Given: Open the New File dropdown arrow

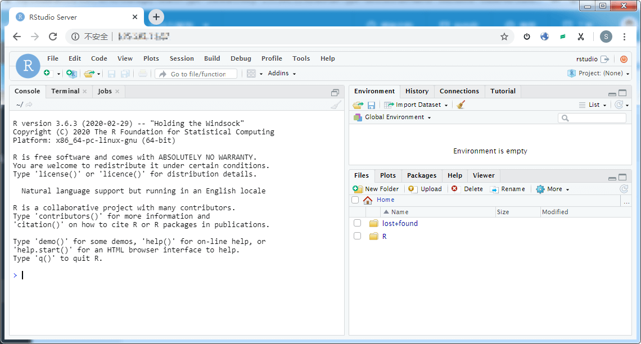Looking at the screenshot, I should (58, 74).
